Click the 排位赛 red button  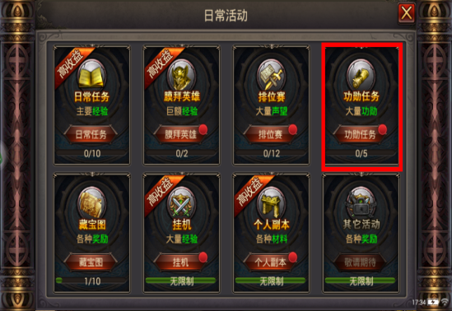270,134
